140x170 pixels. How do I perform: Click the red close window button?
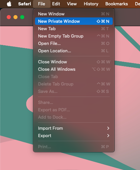click(9, 17)
